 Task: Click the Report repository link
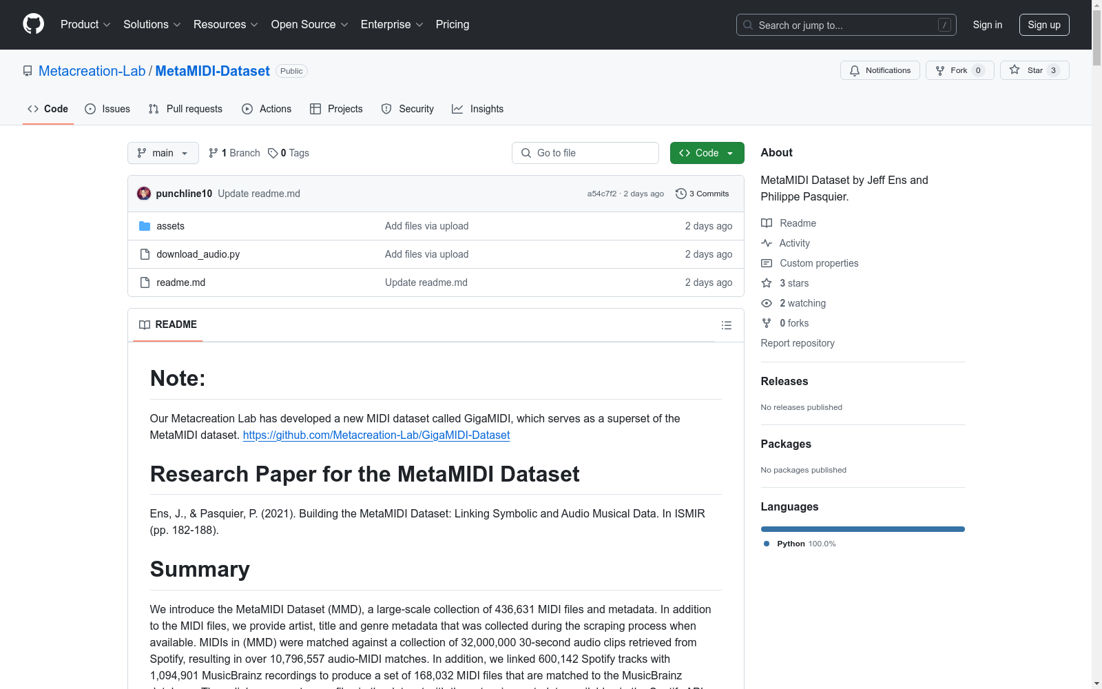click(x=798, y=343)
